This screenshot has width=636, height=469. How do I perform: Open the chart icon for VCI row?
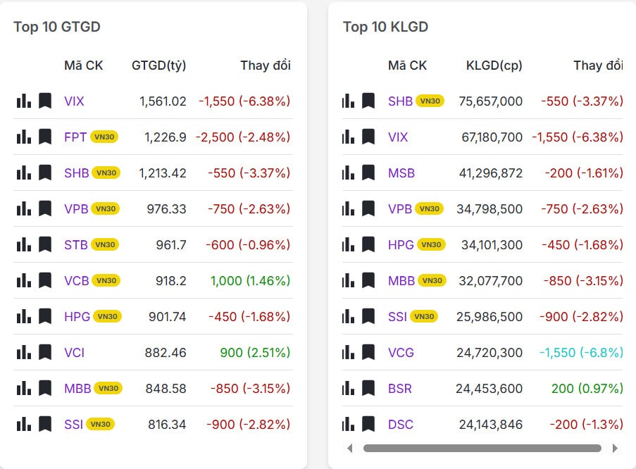pos(24,352)
